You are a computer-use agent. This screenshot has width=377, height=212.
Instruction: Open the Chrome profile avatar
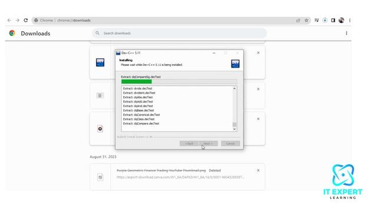coord(342,21)
